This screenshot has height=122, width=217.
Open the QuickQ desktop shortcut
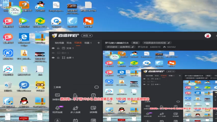coord(56,23)
